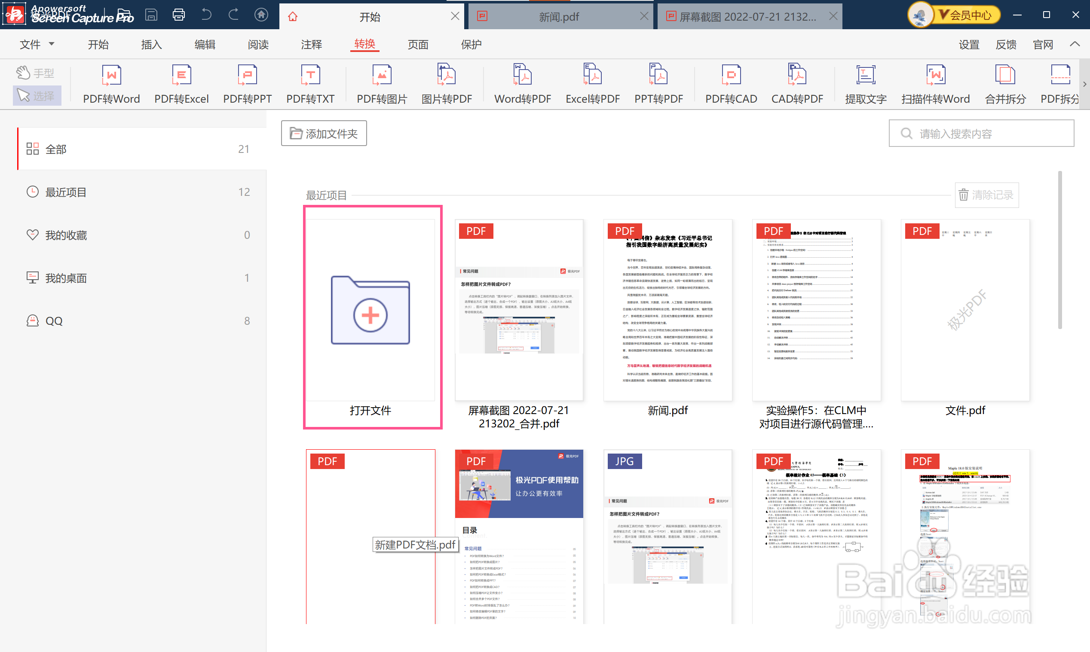
Task: Switch to the 新闻.pdf document tab
Action: point(558,17)
